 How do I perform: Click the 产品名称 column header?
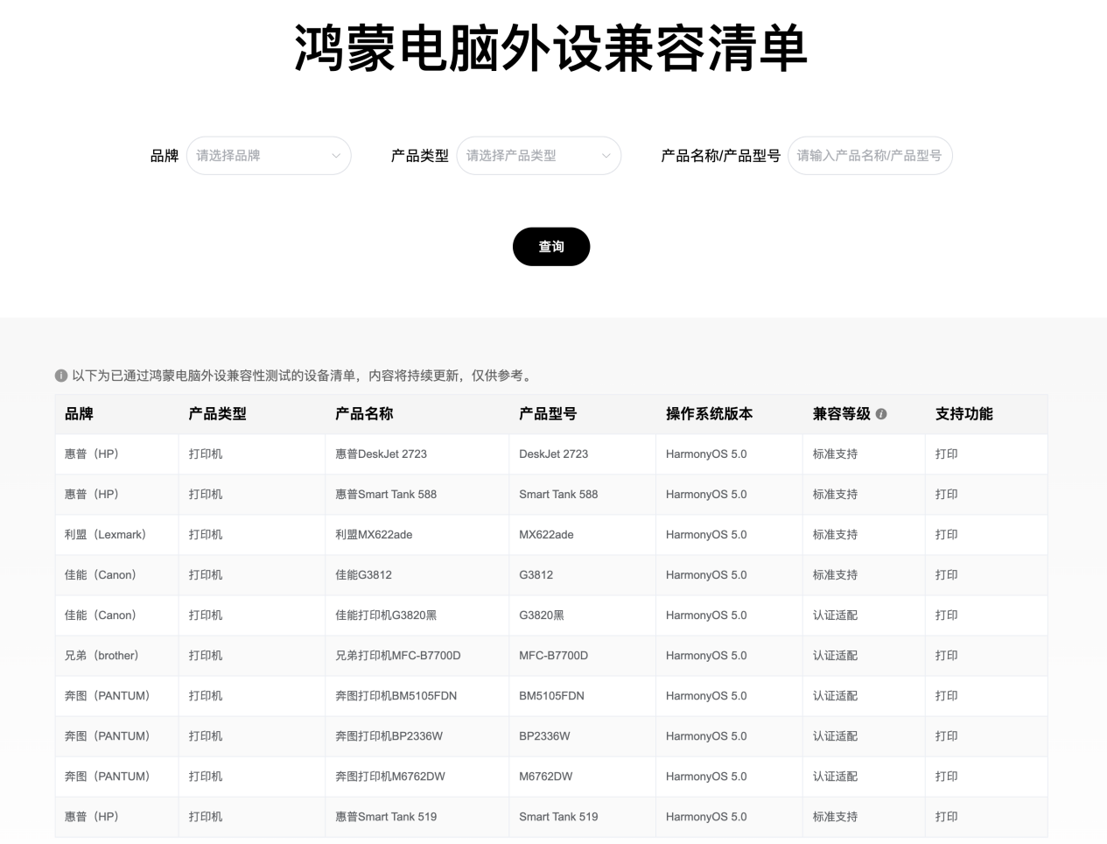(x=364, y=414)
